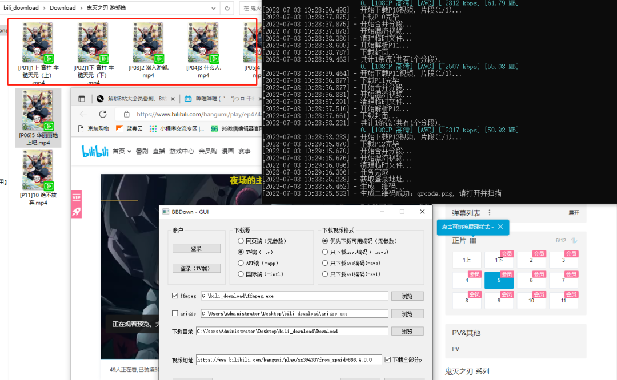The width and height of the screenshot is (617, 380).
Task: Expand the Explorer address bar history dropdown
Action: (x=213, y=8)
